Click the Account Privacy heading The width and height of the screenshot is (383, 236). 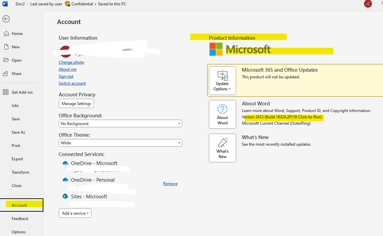[x=77, y=94]
